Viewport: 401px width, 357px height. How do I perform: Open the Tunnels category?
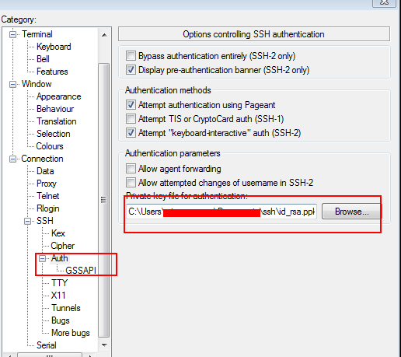pyautogui.click(x=66, y=308)
